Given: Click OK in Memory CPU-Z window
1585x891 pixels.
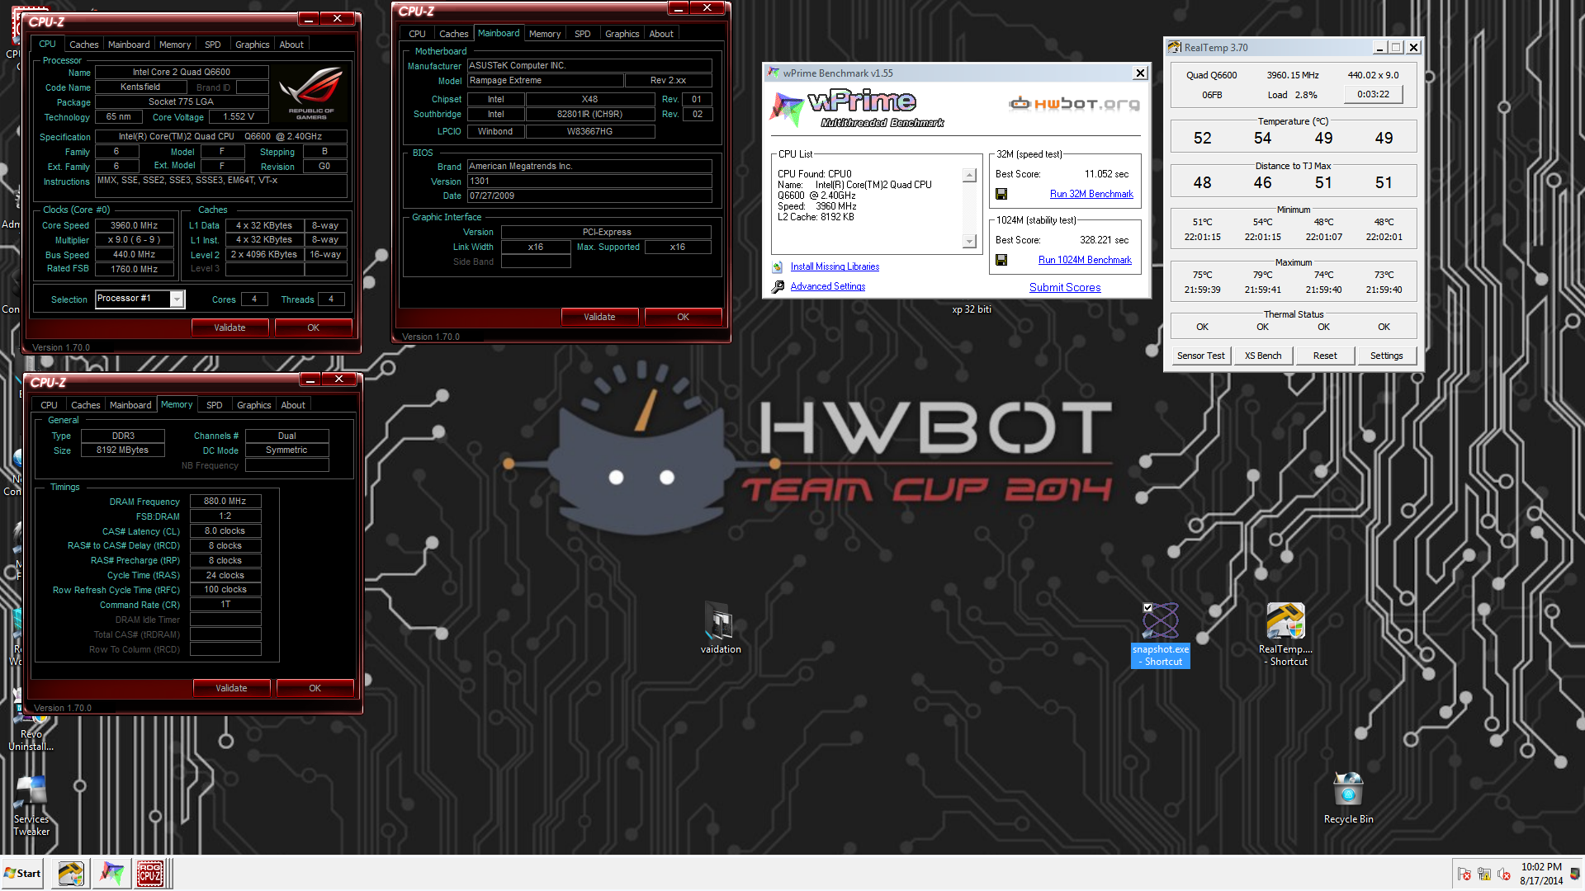Looking at the screenshot, I should tap(315, 688).
